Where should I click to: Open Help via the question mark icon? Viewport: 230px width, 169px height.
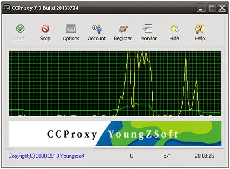pyautogui.click(x=200, y=29)
